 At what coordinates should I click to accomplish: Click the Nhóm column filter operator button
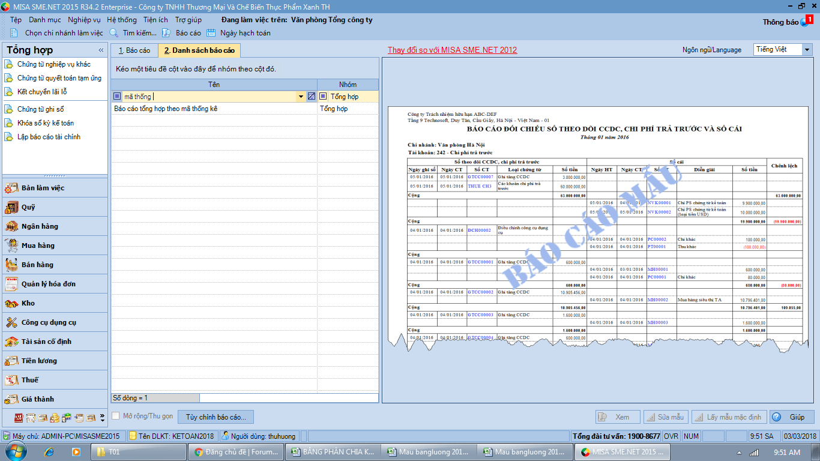tap(323, 96)
